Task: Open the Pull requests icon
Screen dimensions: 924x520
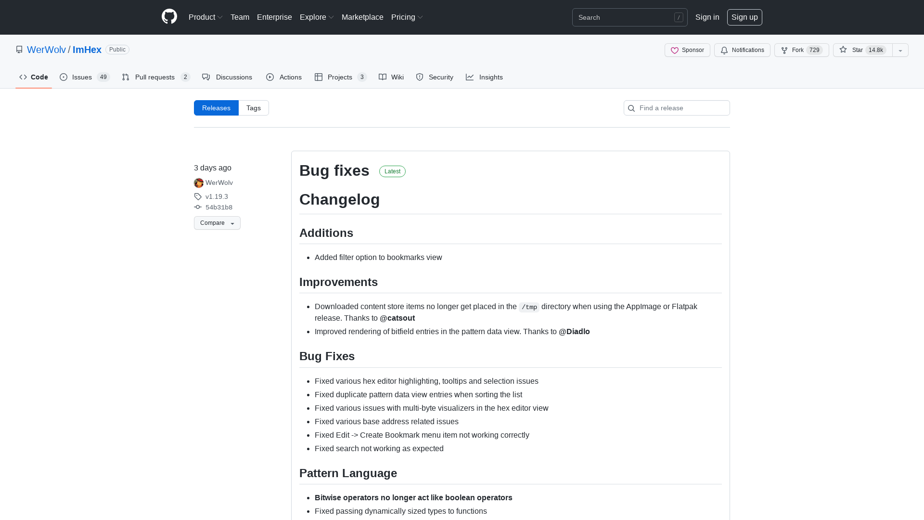Action: [125, 77]
